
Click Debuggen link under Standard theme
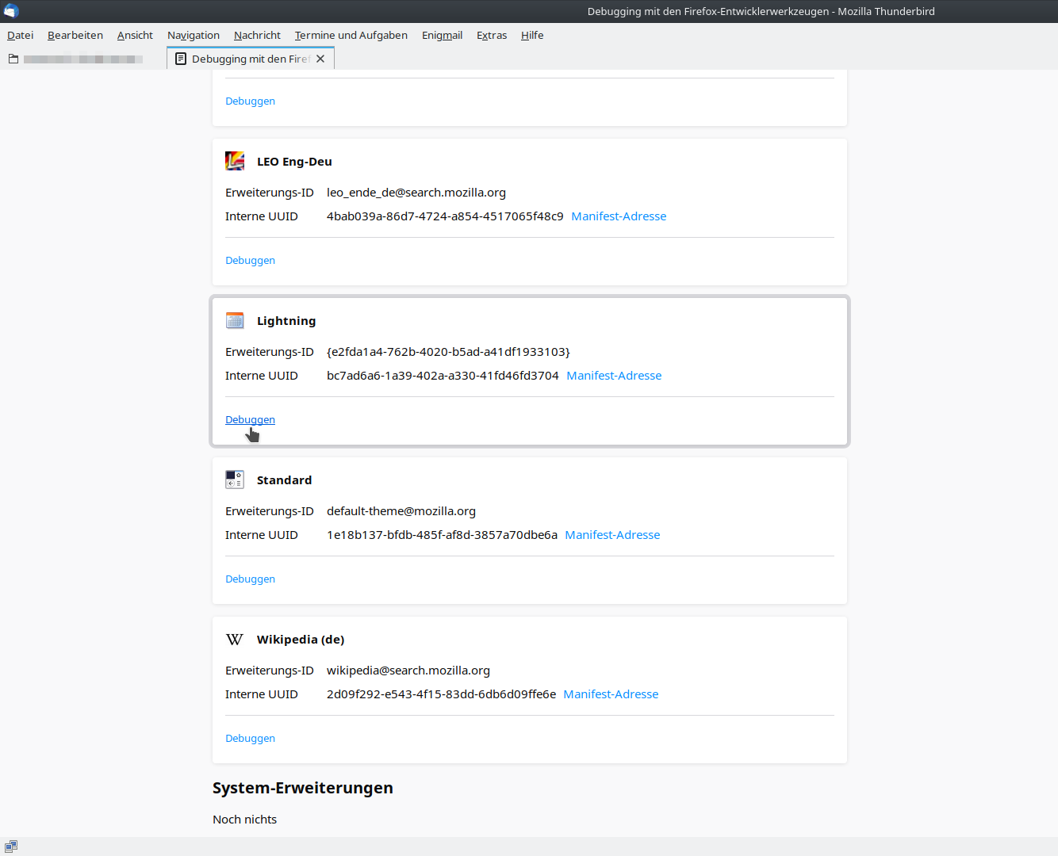[x=250, y=579]
